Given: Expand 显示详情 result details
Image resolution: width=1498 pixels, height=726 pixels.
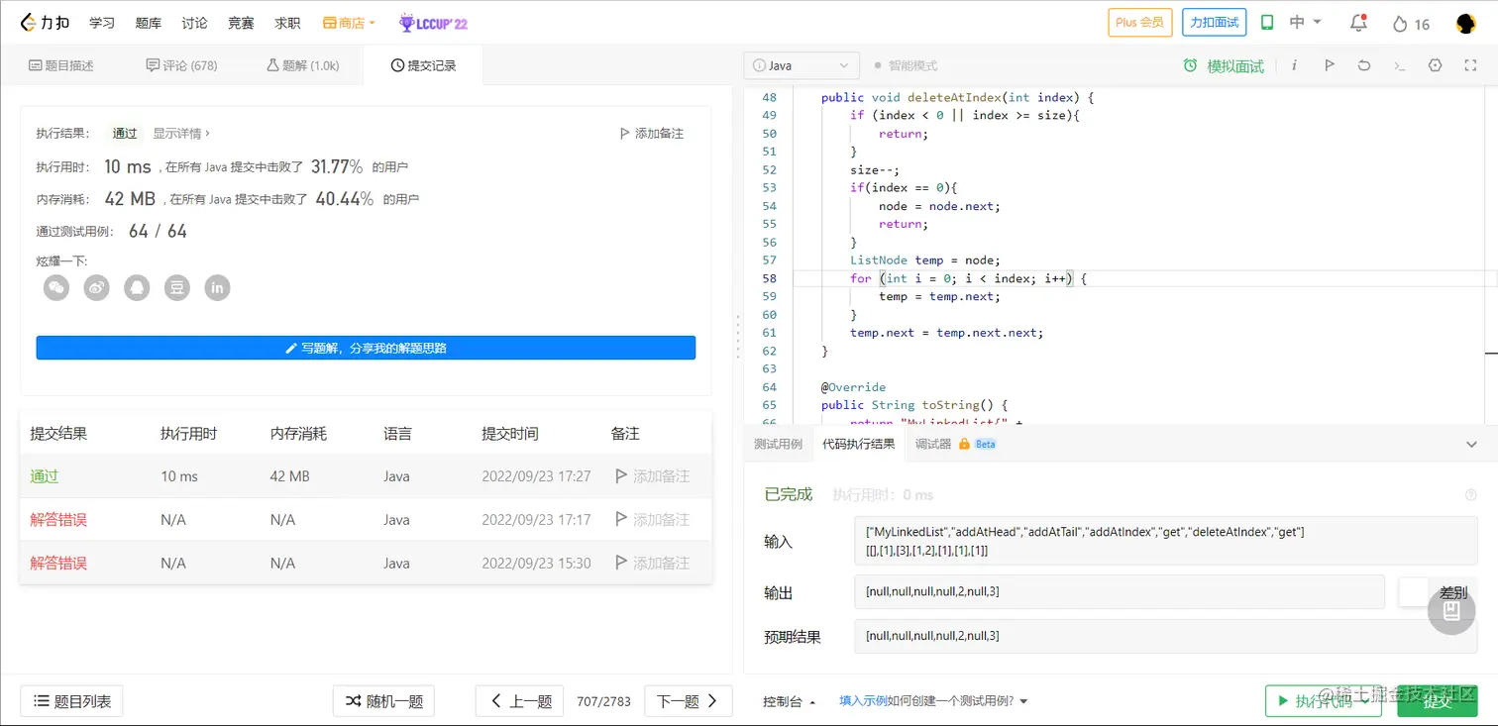Looking at the screenshot, I should pyautogui.click(x=181, y=134).
